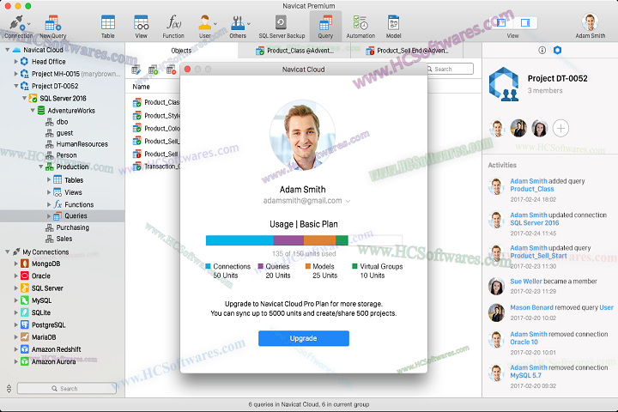Close the Navicat Cloud dialog

pos(188,69)
